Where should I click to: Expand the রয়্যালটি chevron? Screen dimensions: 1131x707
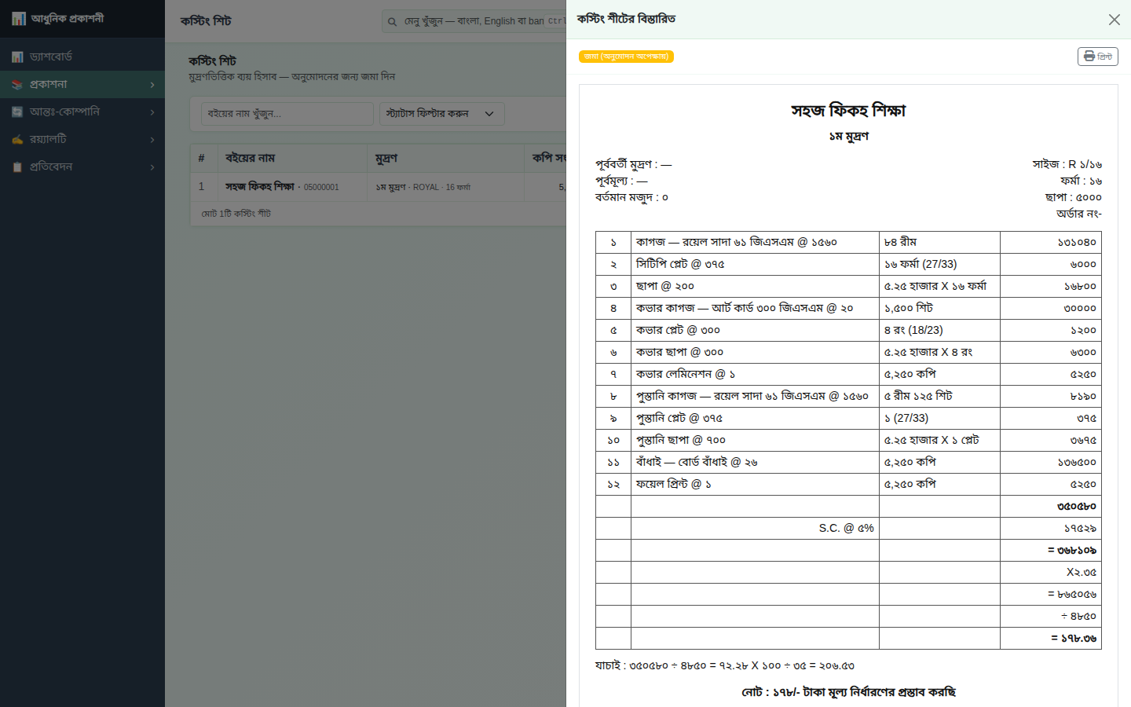pyautogui.click(x=152, y=140)
